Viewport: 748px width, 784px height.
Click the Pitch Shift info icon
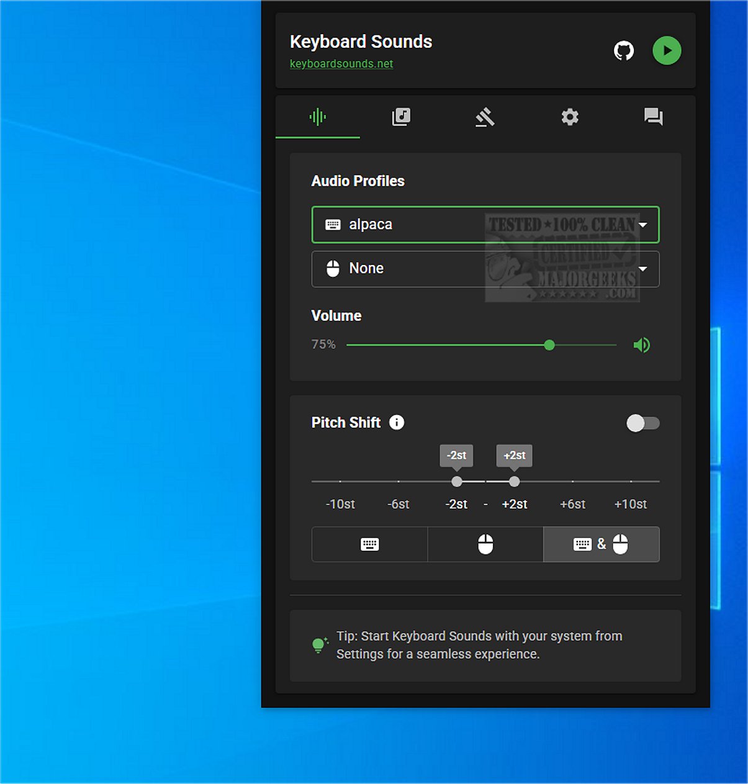pos(397,423)
